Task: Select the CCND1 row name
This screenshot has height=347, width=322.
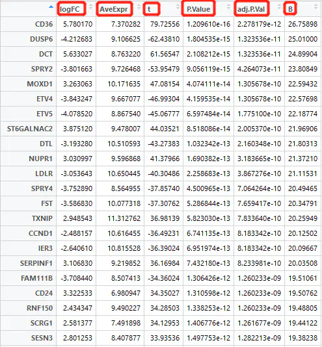Action: coord(40,233)
